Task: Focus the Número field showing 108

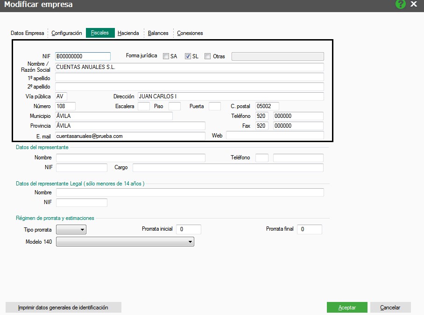Action: click(x=65, y=106)
